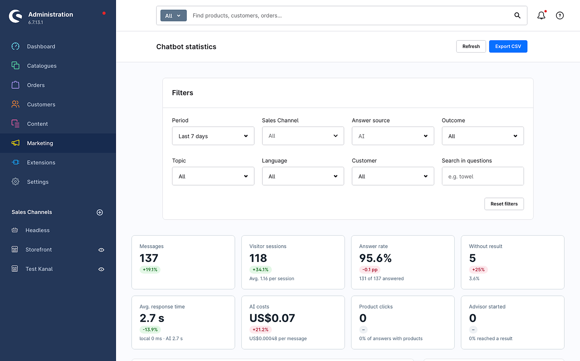
Task: Click the Shopware logo icon
Action: click(x=15, y=16)
